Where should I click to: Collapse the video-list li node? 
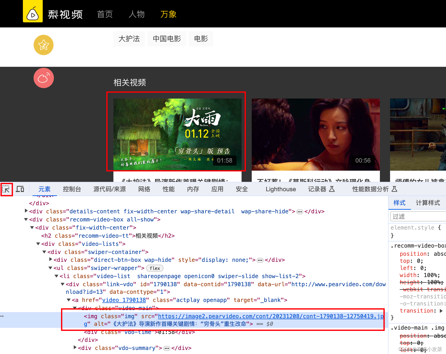coord(56,276)
